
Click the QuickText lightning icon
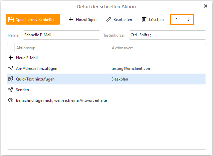[11, 79]
